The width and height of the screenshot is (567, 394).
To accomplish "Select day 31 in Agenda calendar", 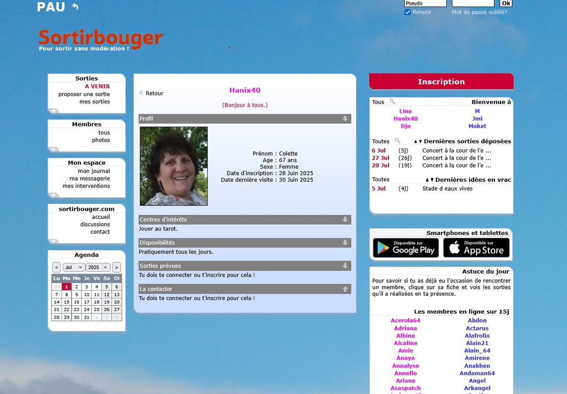I will [86, 317].
